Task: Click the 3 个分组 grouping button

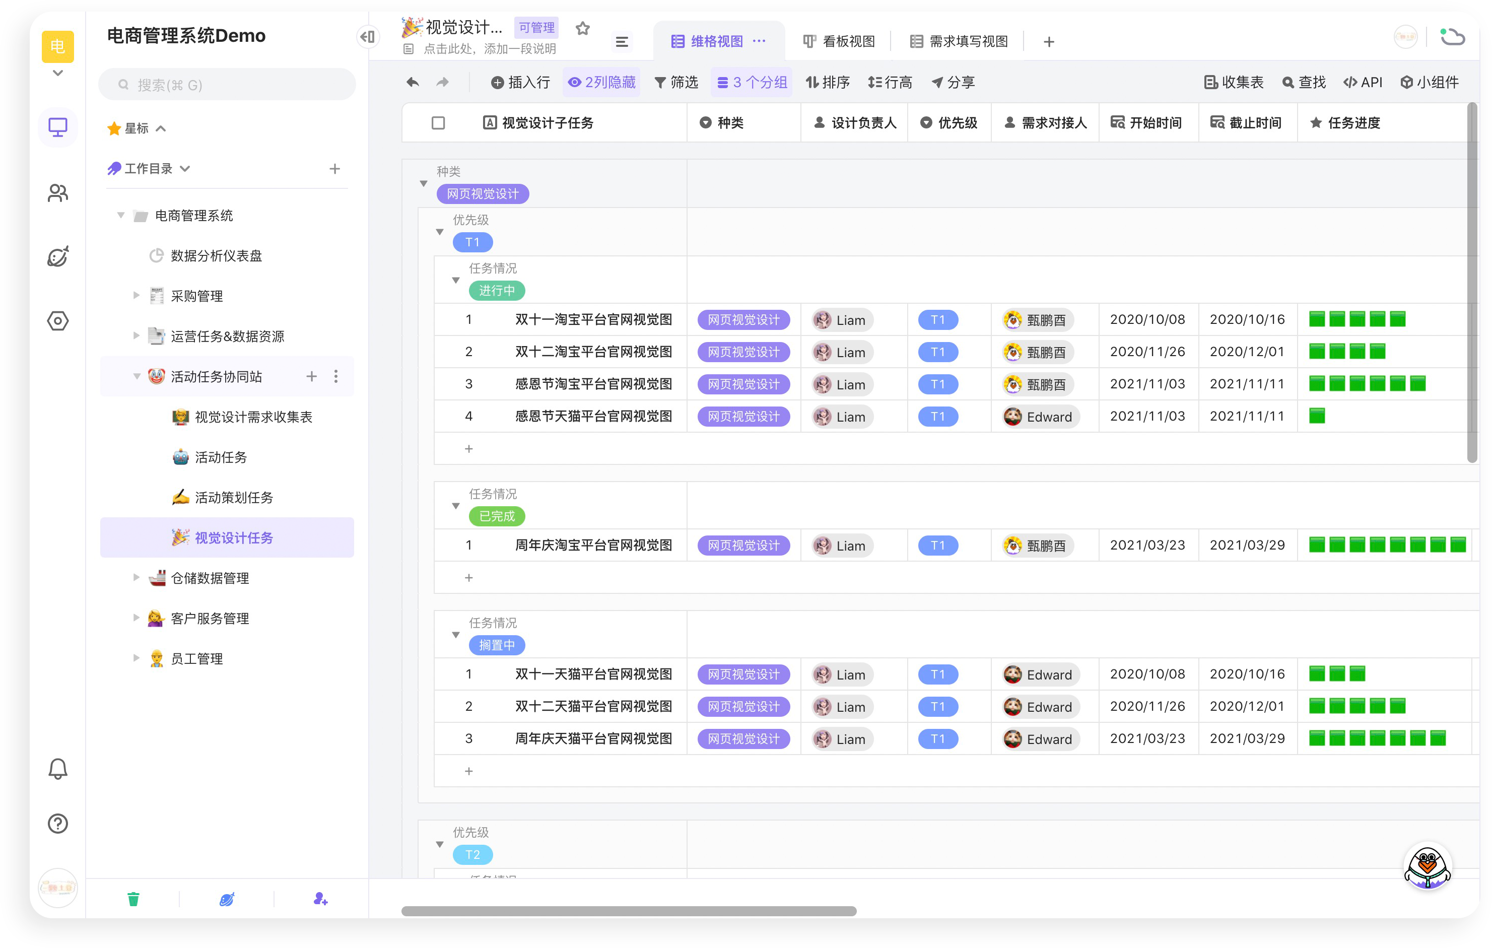Action: [752, 82]
